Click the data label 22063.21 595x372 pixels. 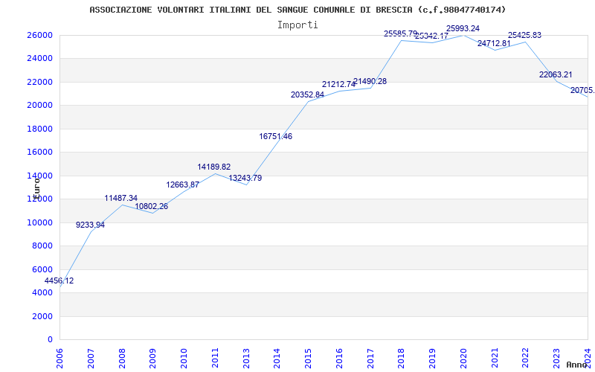(x=556, y=75)
